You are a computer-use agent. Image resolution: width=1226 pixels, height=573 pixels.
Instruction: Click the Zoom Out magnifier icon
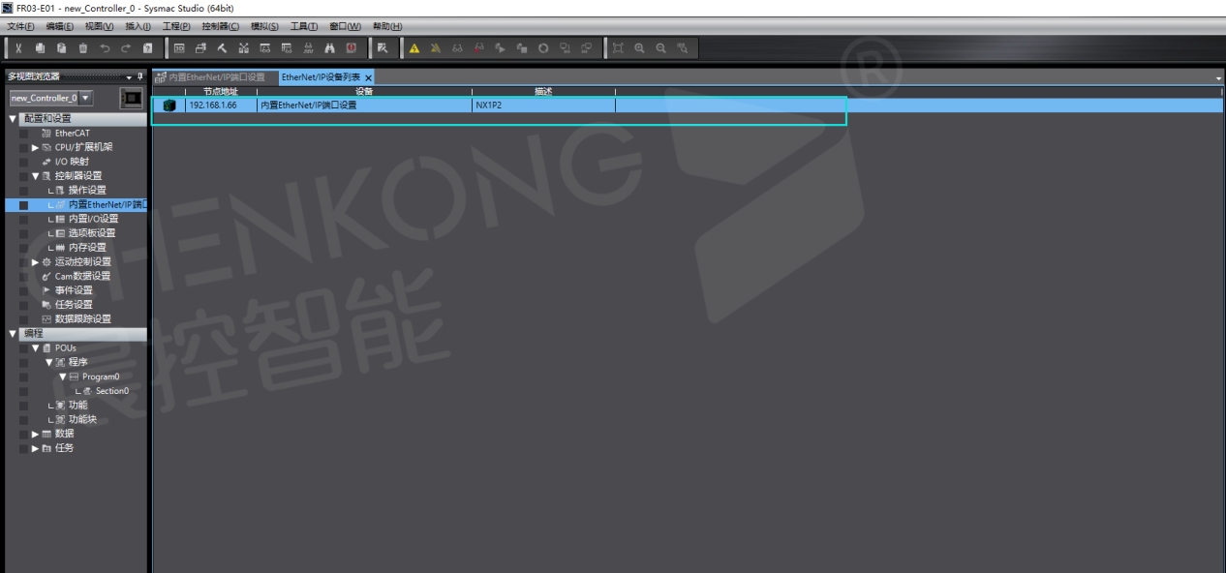point(660,47)
